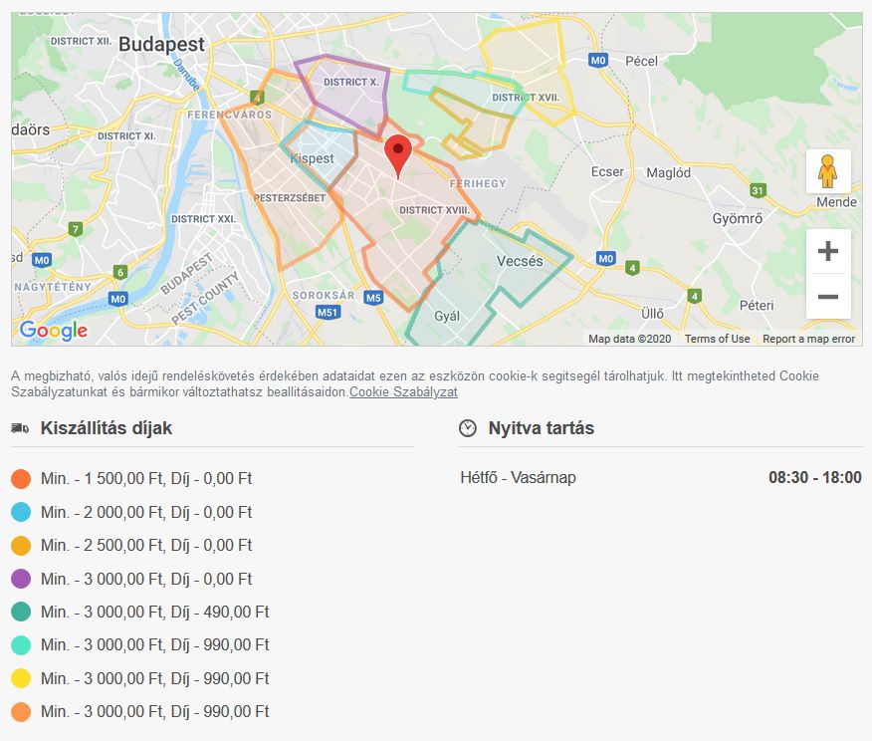Click the FERIHEGY map label

[478, 183]
